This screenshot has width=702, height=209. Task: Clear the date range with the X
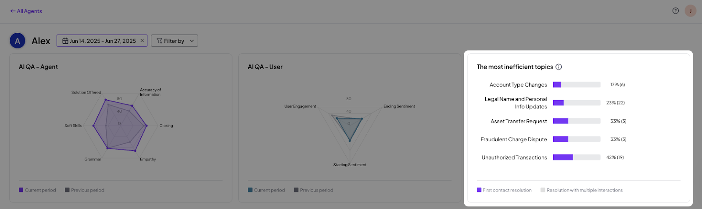(x=142, y=41)
